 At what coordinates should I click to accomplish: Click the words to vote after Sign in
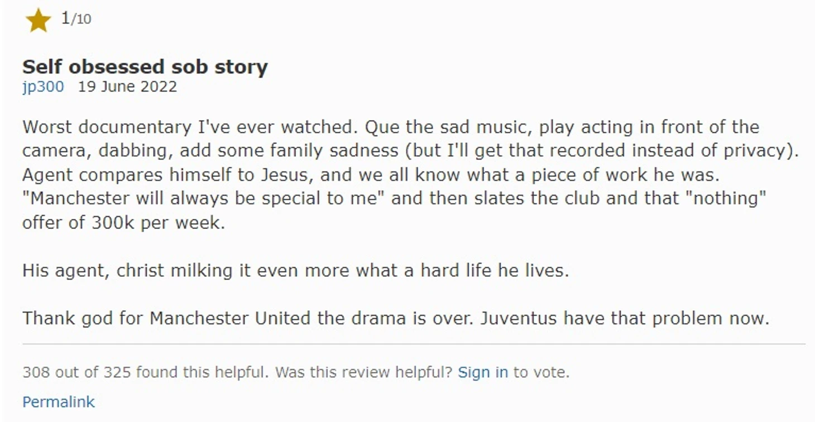coord(541,372)
